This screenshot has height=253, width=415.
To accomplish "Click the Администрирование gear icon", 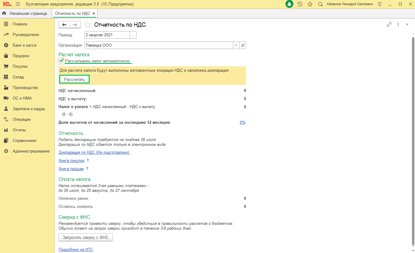I will [x=6, y=151].
